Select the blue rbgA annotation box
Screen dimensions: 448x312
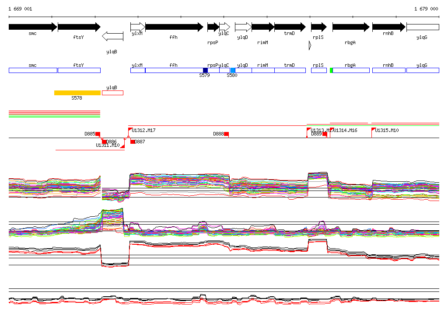351,70
